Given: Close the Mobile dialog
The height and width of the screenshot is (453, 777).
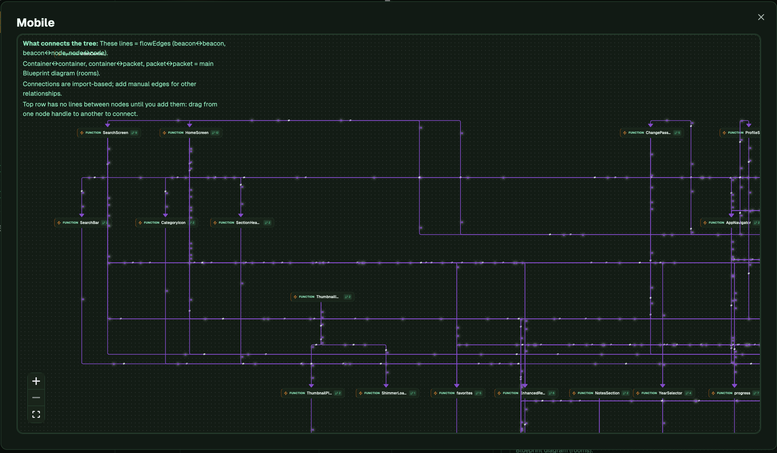Looking at the screenshot, I should [761, 17].
